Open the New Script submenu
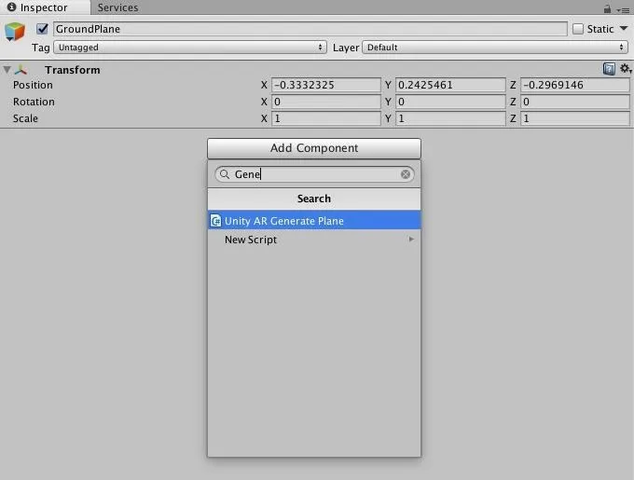 coord(314,240)
